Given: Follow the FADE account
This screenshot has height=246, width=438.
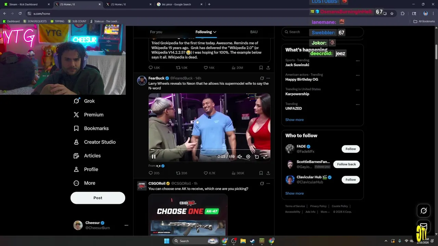Looking at the screenshot, I should [x=350, y=149].
